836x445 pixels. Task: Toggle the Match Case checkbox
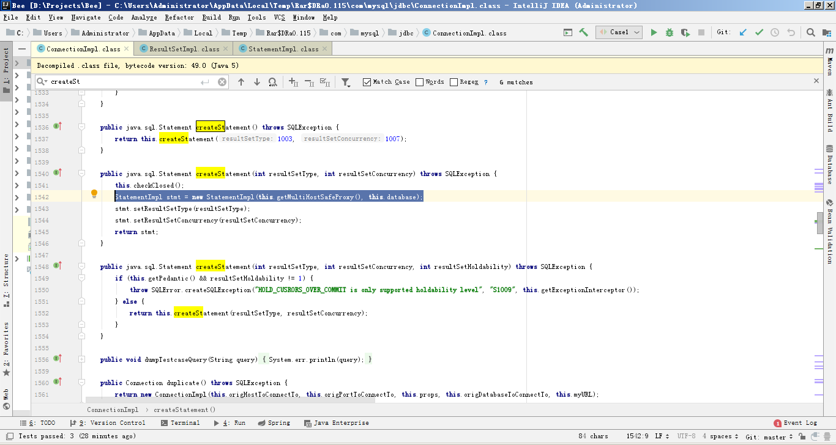[367, 82]
